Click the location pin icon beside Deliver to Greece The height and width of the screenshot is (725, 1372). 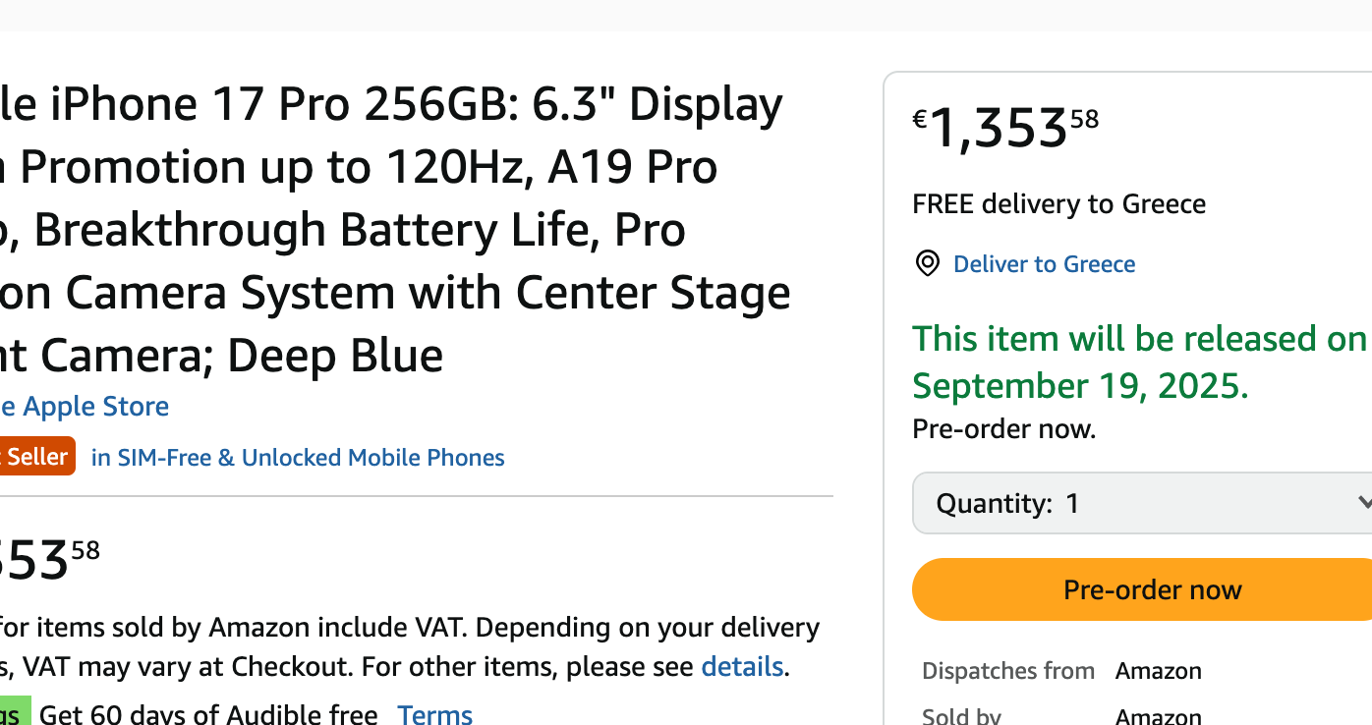927,263
